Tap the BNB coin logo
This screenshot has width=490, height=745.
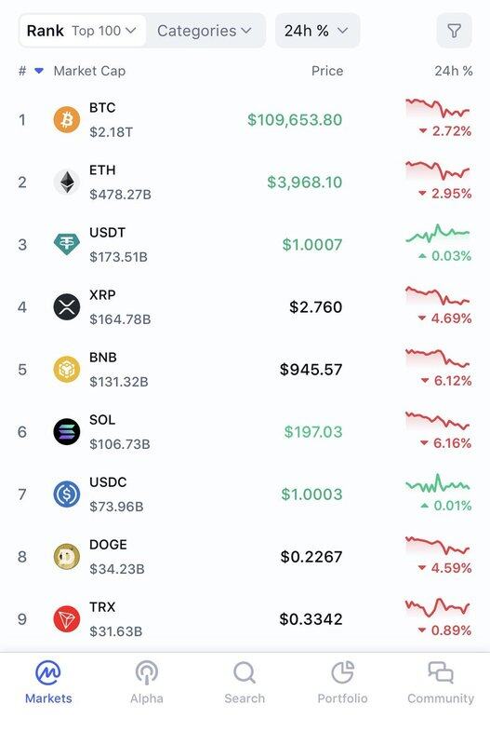pos(66,369)
